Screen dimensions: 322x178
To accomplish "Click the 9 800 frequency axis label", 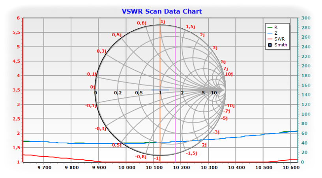I will pyautogui.click(x=72, y=167).
